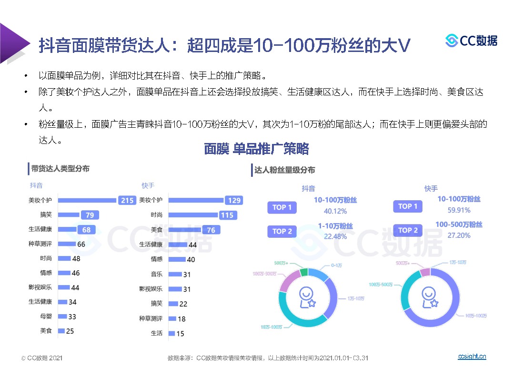Click the TOP 2 badge beside 100-500万粉丝
The height and width of the screenshot is (378, 513).
(408, 230)
